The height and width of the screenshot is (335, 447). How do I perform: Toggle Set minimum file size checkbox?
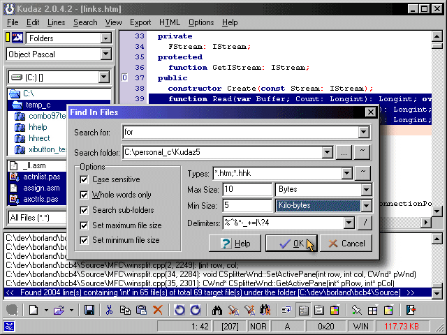coord(84,240)
